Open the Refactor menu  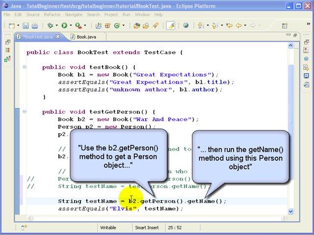click(x=52, y=15)
